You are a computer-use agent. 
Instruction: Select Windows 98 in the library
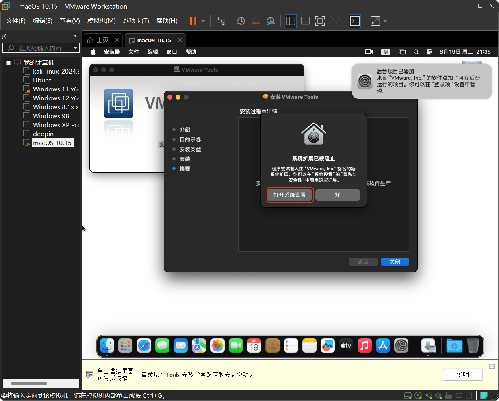coord(51,116)
